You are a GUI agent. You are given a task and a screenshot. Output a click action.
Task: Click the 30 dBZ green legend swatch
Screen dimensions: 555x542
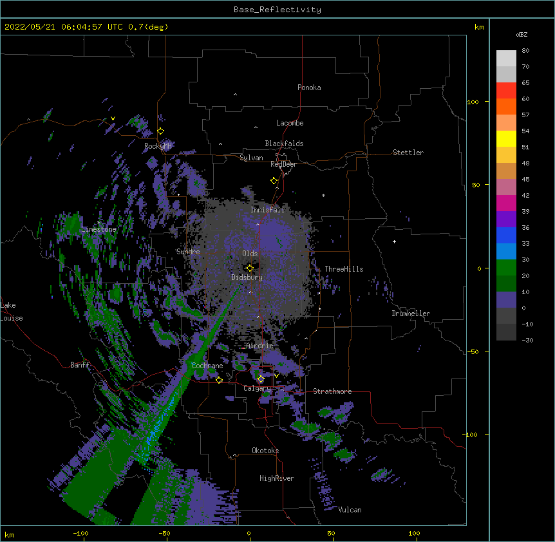pyautogui.click(x=506, y=268)
